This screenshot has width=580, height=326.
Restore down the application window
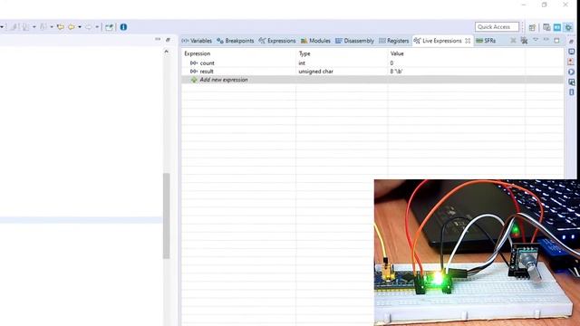pos(544,5)
